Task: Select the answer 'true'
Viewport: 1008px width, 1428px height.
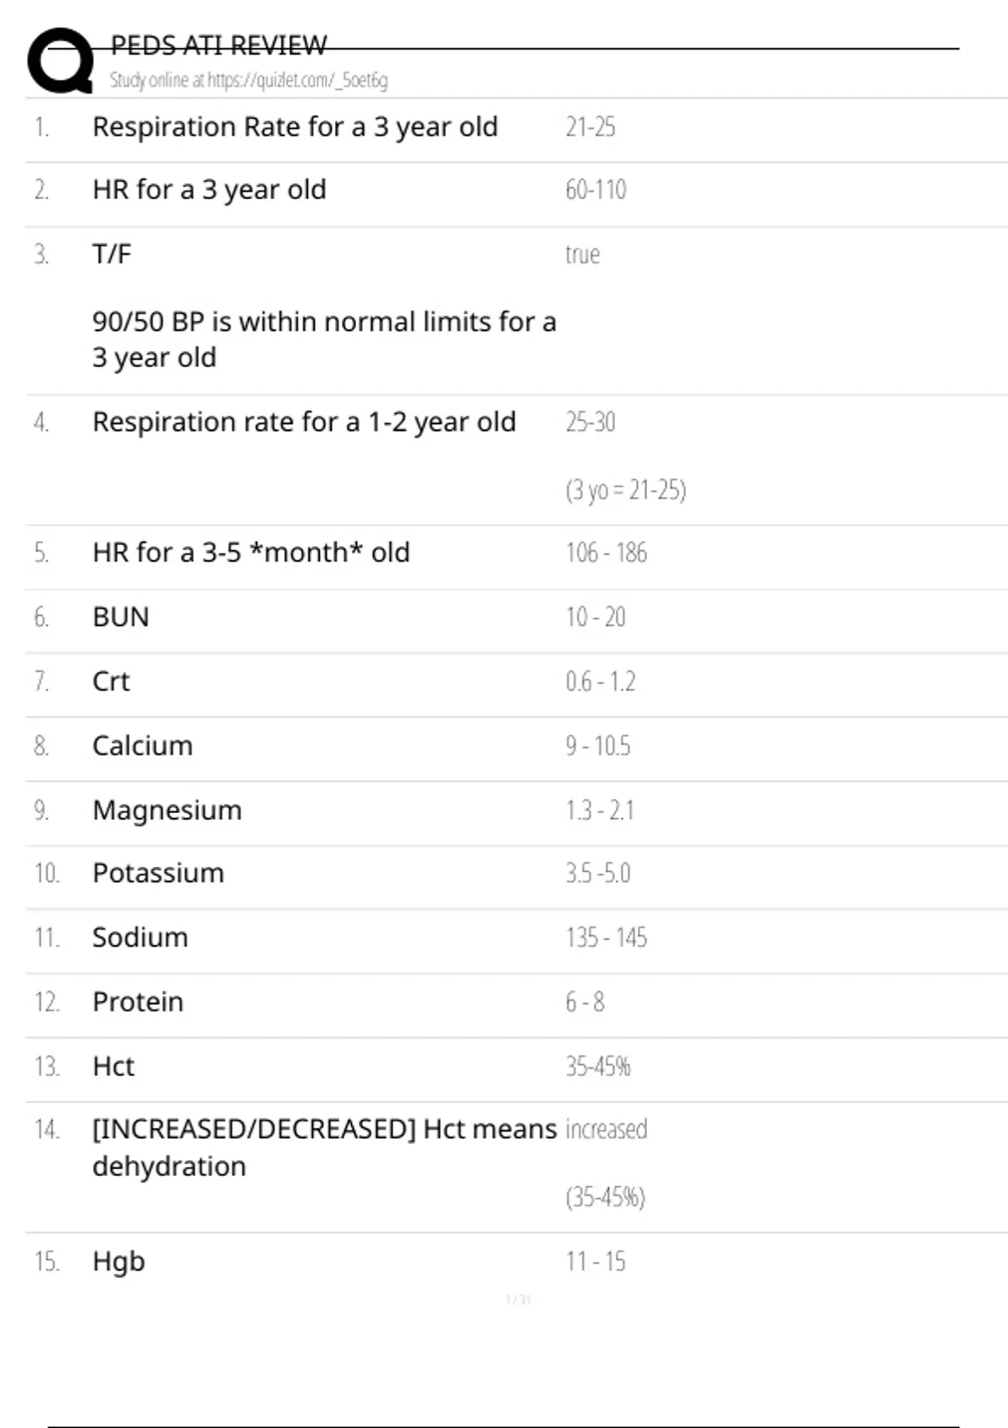Action: click(582, 254)
